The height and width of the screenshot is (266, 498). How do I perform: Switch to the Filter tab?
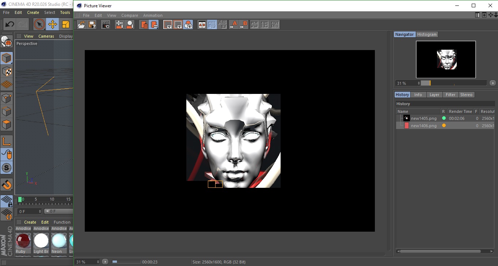coord(450,95)
